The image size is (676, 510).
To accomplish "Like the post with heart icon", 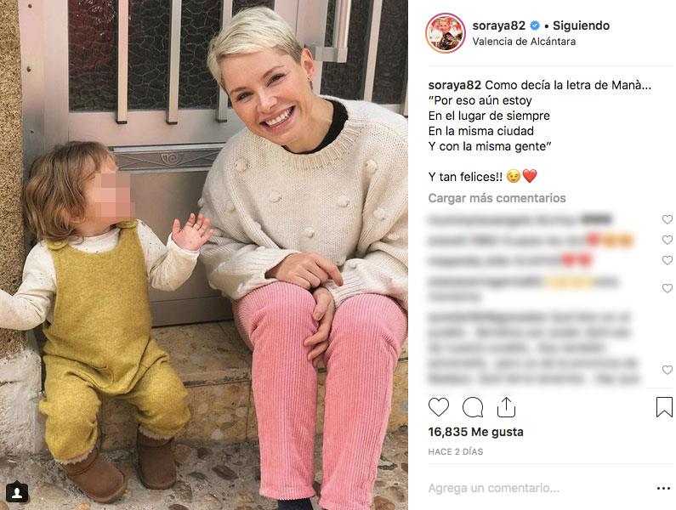I will pos(439,407).
